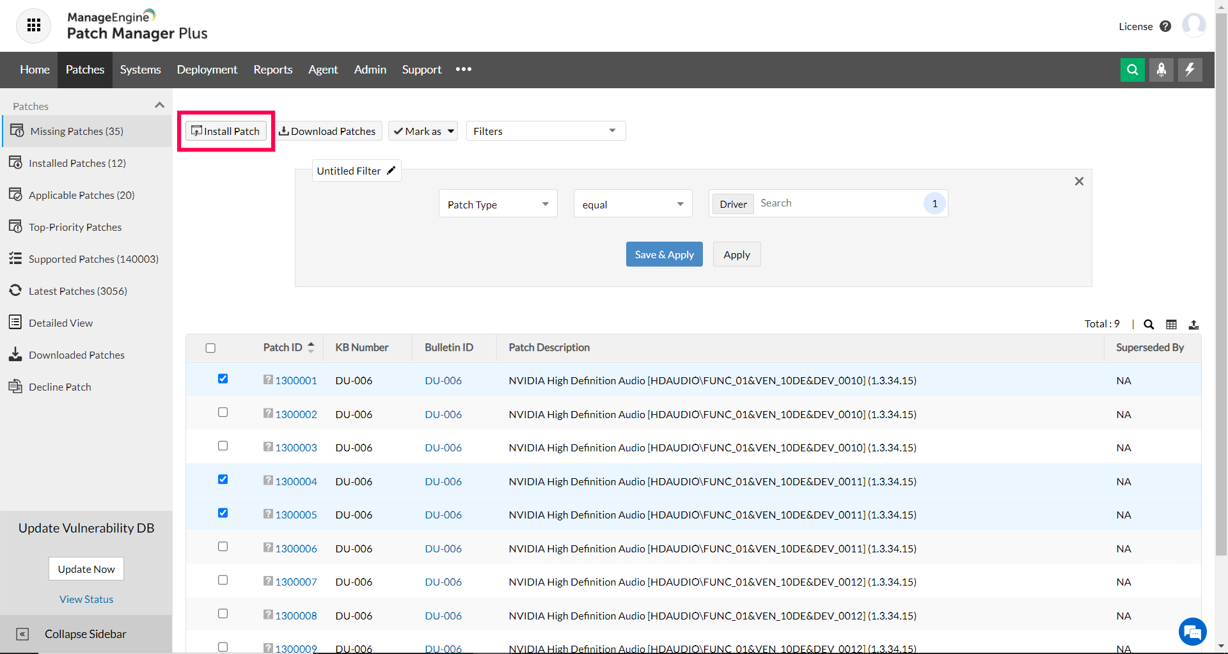This screenshot has width=1228, height=654.
Task: Open the column chooser table icon
Action: click(1172, 324)
